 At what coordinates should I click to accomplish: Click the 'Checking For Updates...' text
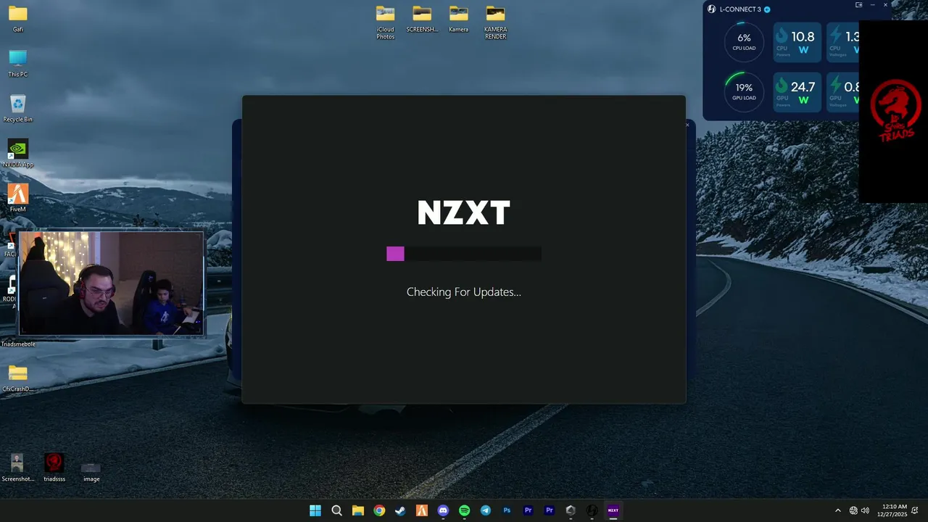click(x=464, y=292)
